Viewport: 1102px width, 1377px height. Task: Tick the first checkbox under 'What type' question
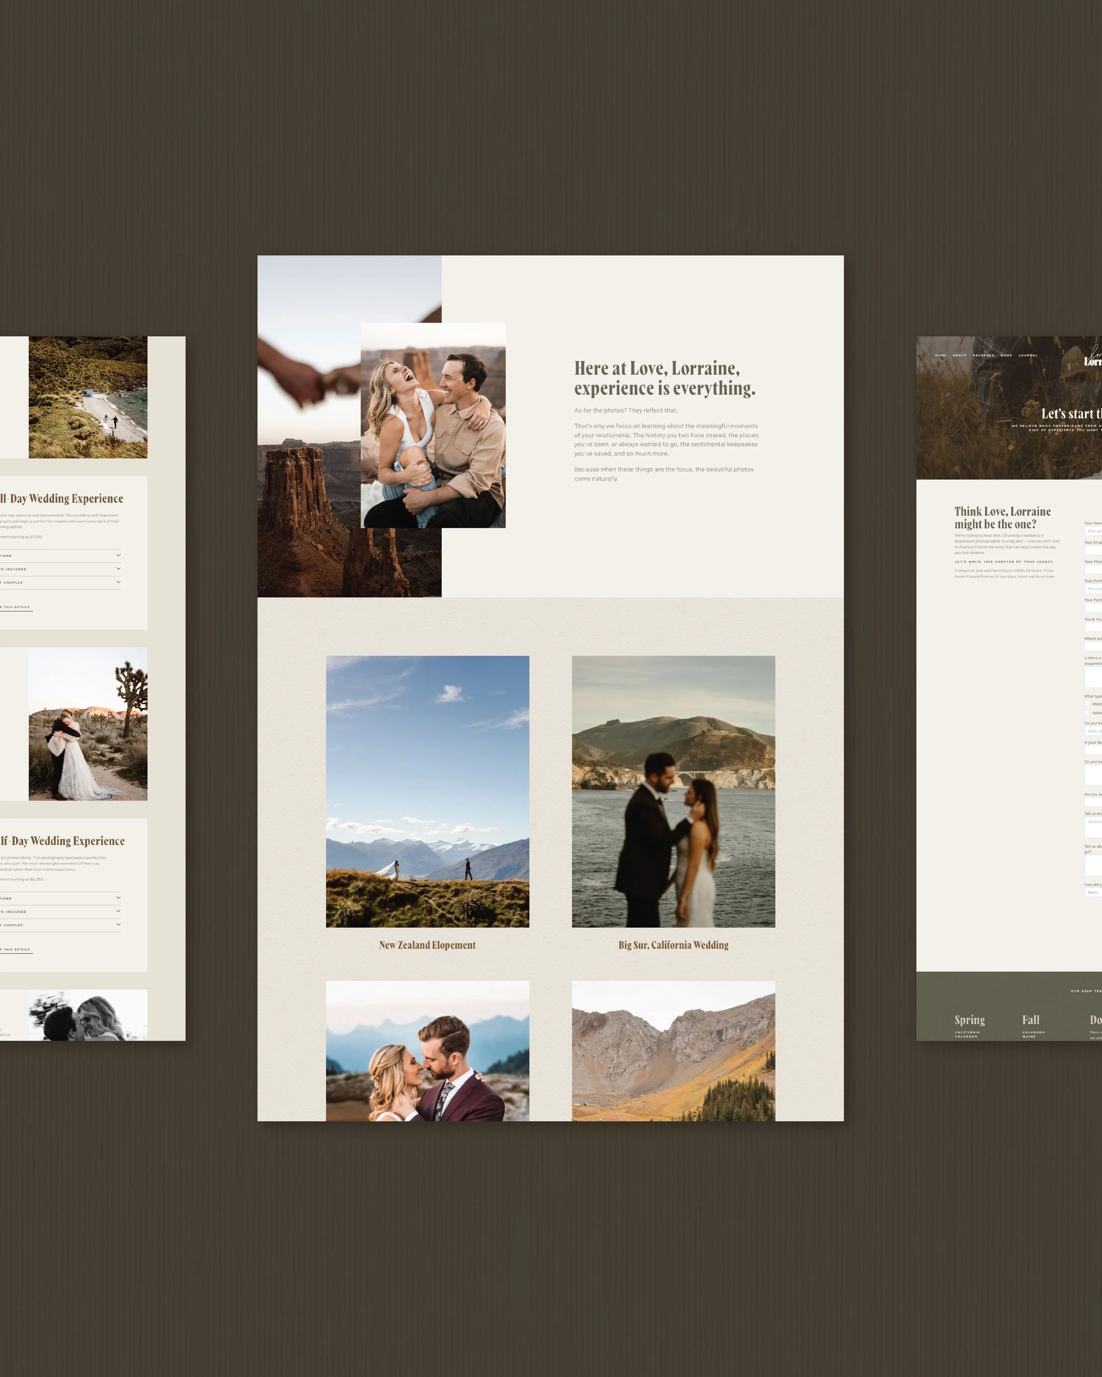coord(1087,704)
